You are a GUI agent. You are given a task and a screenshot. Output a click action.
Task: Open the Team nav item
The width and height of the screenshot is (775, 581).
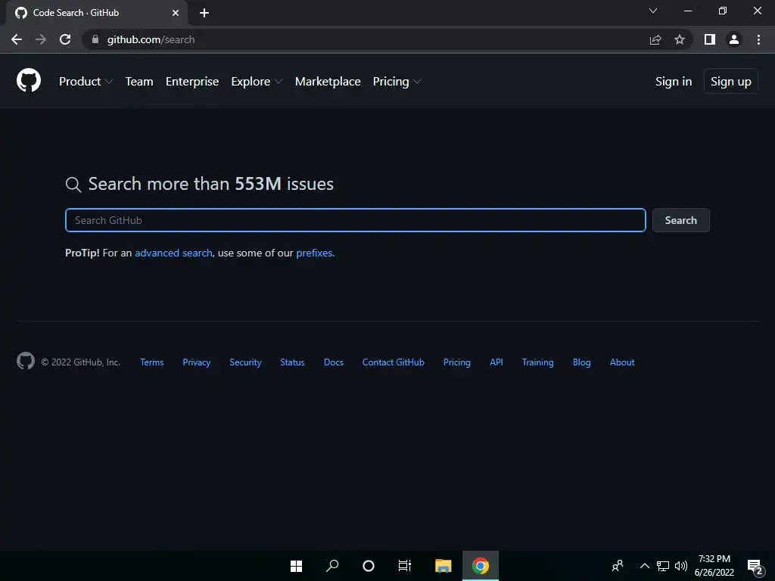(139, 82)
